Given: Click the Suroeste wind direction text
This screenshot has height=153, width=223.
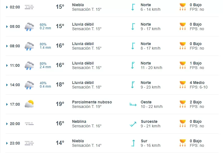Looking at the screenshot, I should [x=149, y=121].
